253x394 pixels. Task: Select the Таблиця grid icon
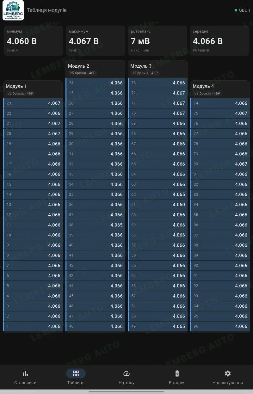[x=76, y=373]
